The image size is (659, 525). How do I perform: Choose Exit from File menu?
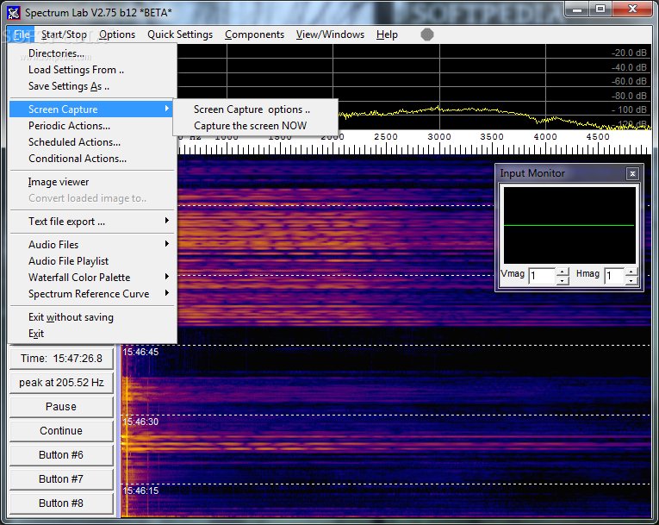point(92,333)
